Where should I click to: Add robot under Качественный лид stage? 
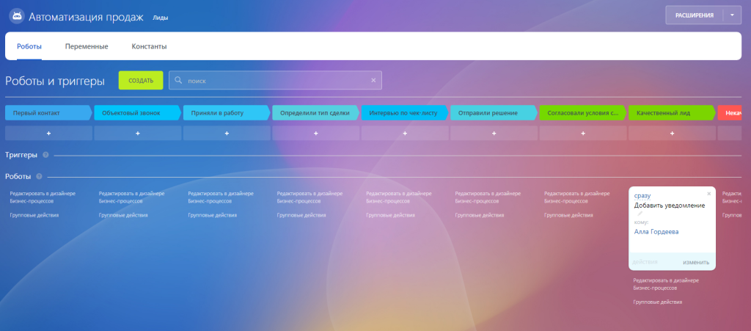pyautogui.click(x=672, y=133)
